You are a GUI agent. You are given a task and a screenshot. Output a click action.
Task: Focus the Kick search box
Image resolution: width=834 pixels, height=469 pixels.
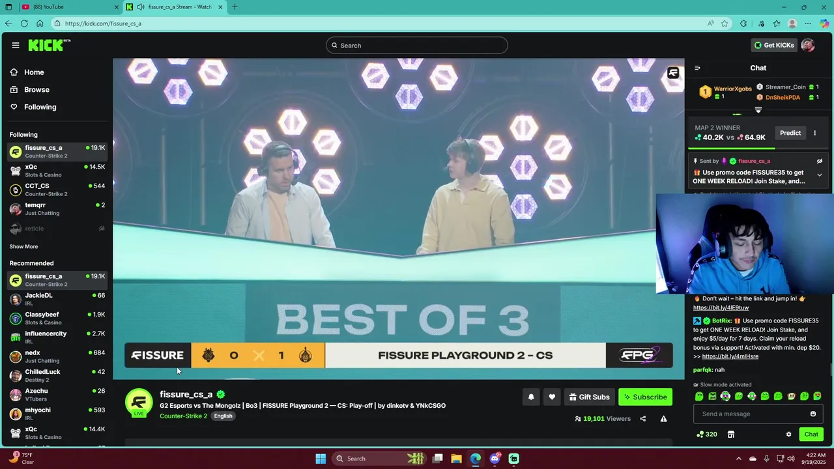pyautogui.click(x=417, y=45)
